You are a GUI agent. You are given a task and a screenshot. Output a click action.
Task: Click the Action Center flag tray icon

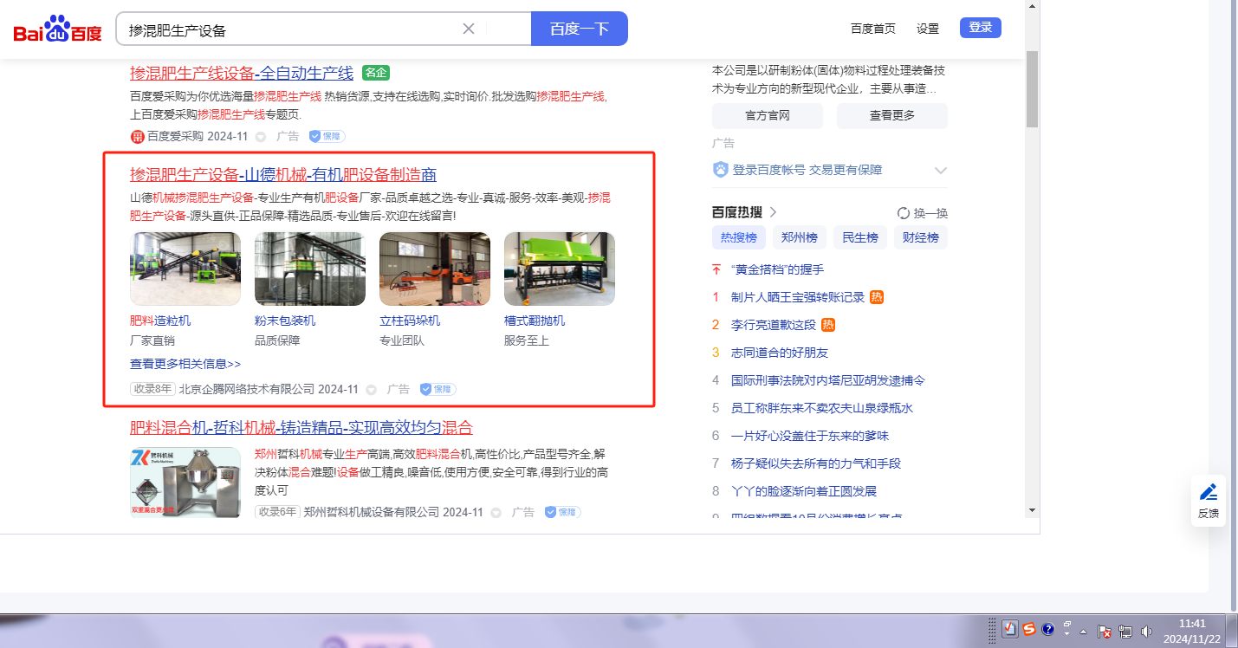(x=1105, y=631)
